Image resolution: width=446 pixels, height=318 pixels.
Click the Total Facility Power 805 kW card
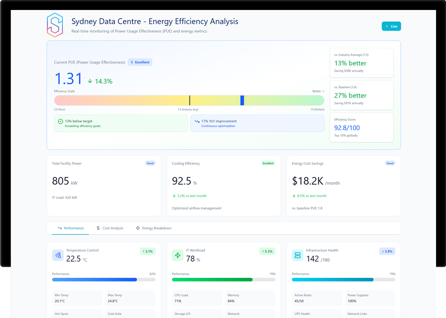104,186
